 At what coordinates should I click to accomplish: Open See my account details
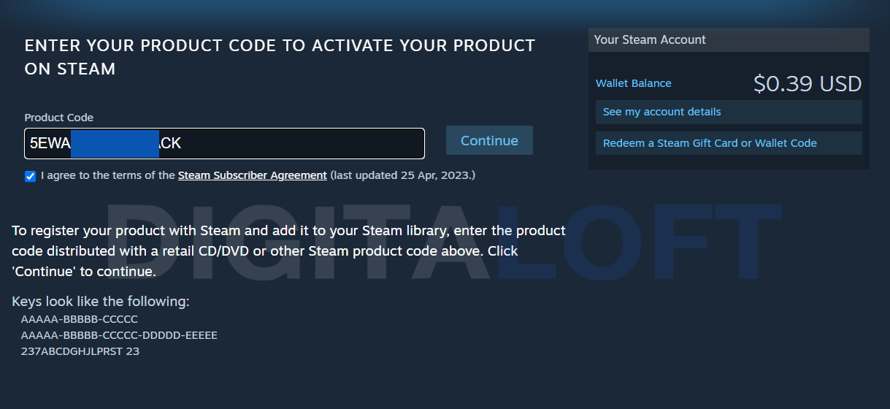pyautogui.click(x=661, y=112)
